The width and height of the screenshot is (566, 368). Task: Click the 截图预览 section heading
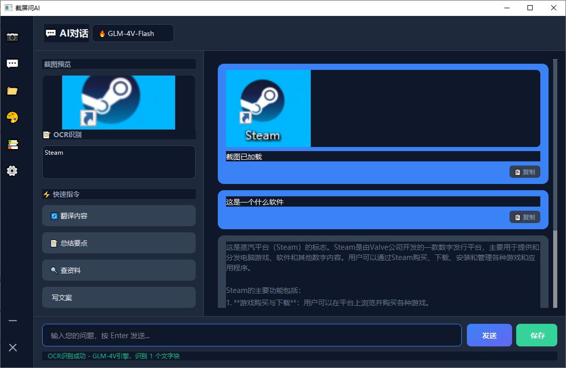coord(58,64)
